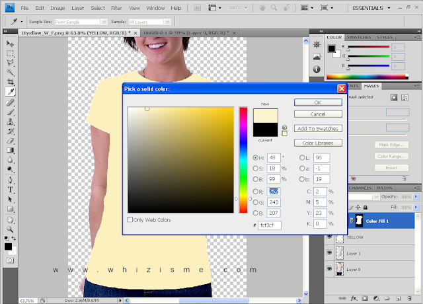Select the Zoom tool in toolbox
The width and height of the screenshot is (423, 304).
(10, 229)
